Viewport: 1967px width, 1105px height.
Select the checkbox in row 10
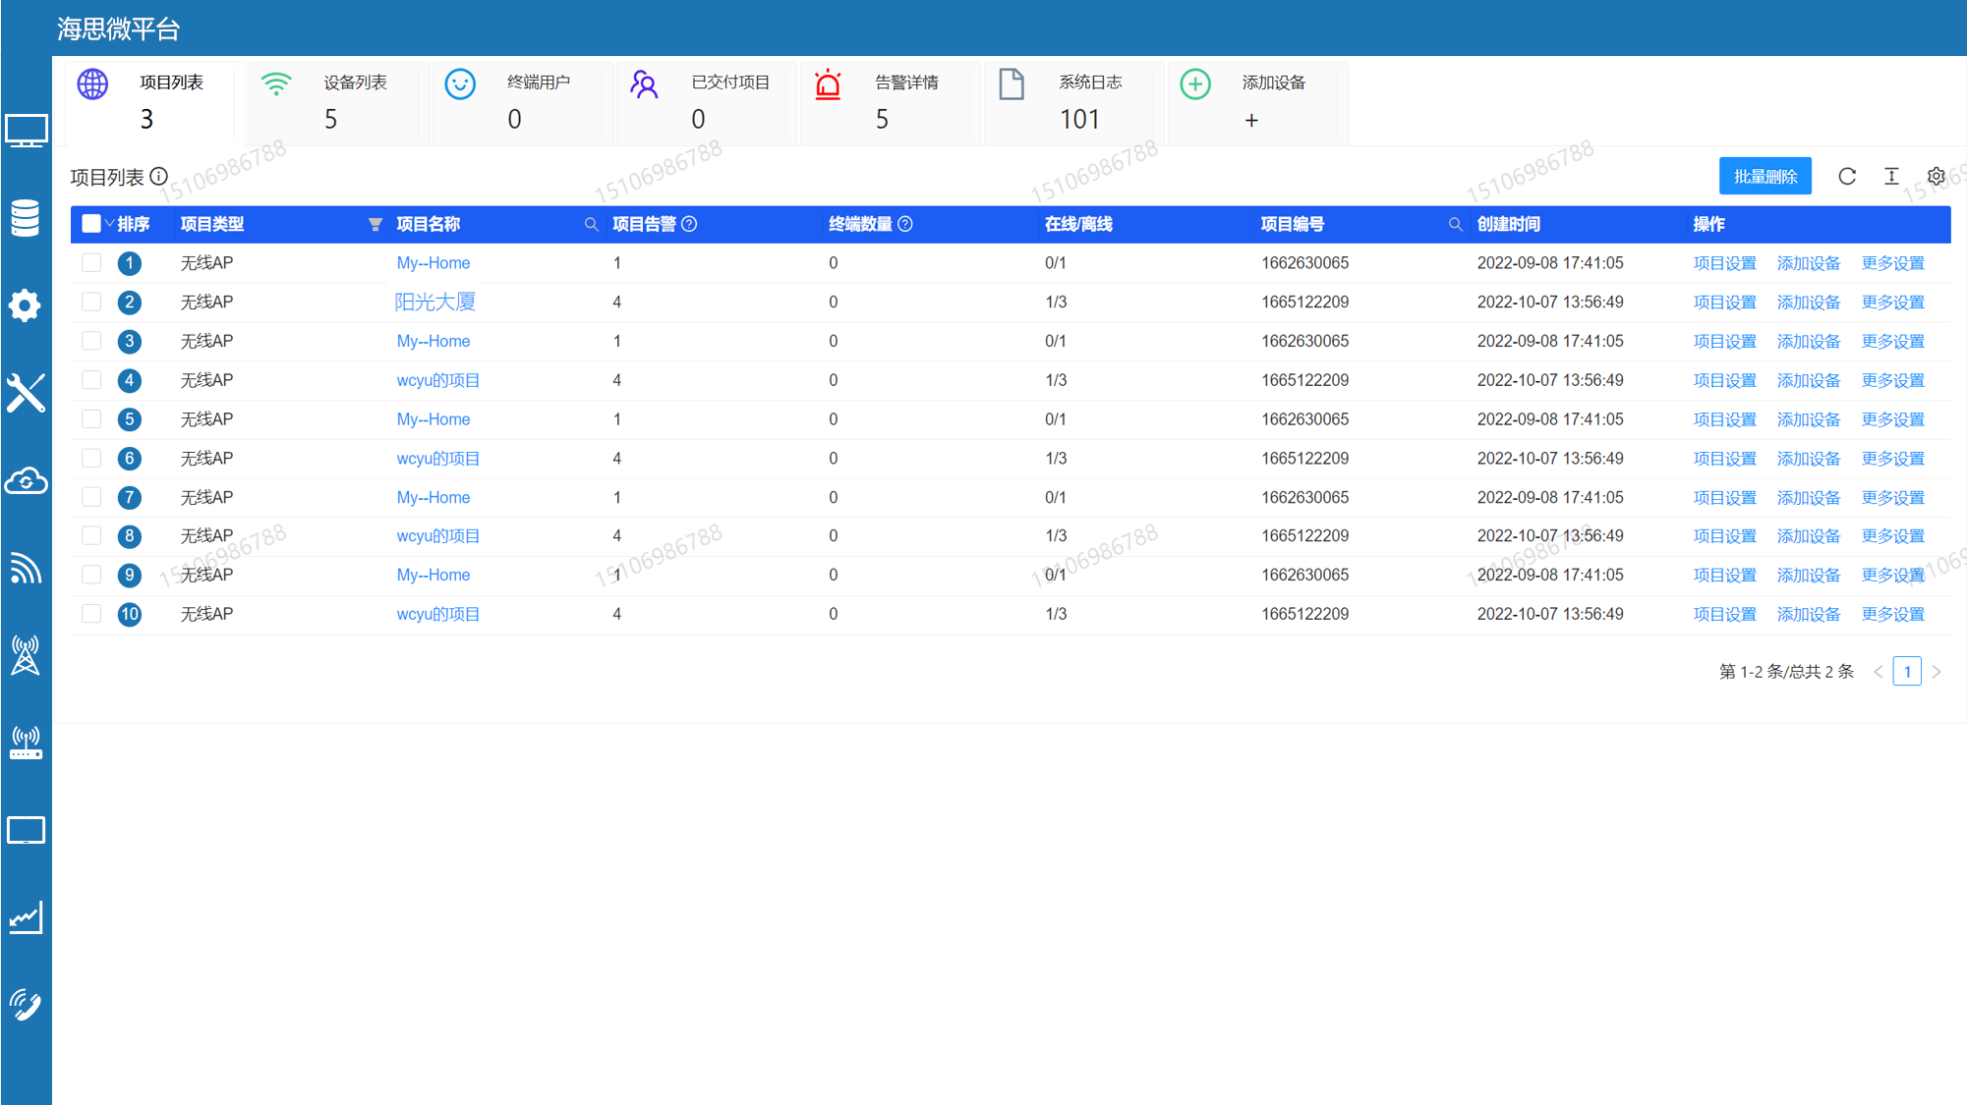pyautogui.click(x=91, y=614)
